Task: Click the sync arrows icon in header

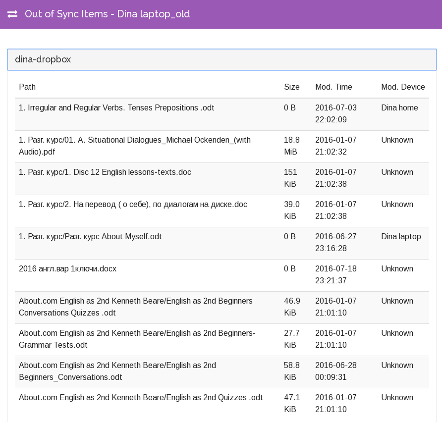Action: (x=12, y=14)
